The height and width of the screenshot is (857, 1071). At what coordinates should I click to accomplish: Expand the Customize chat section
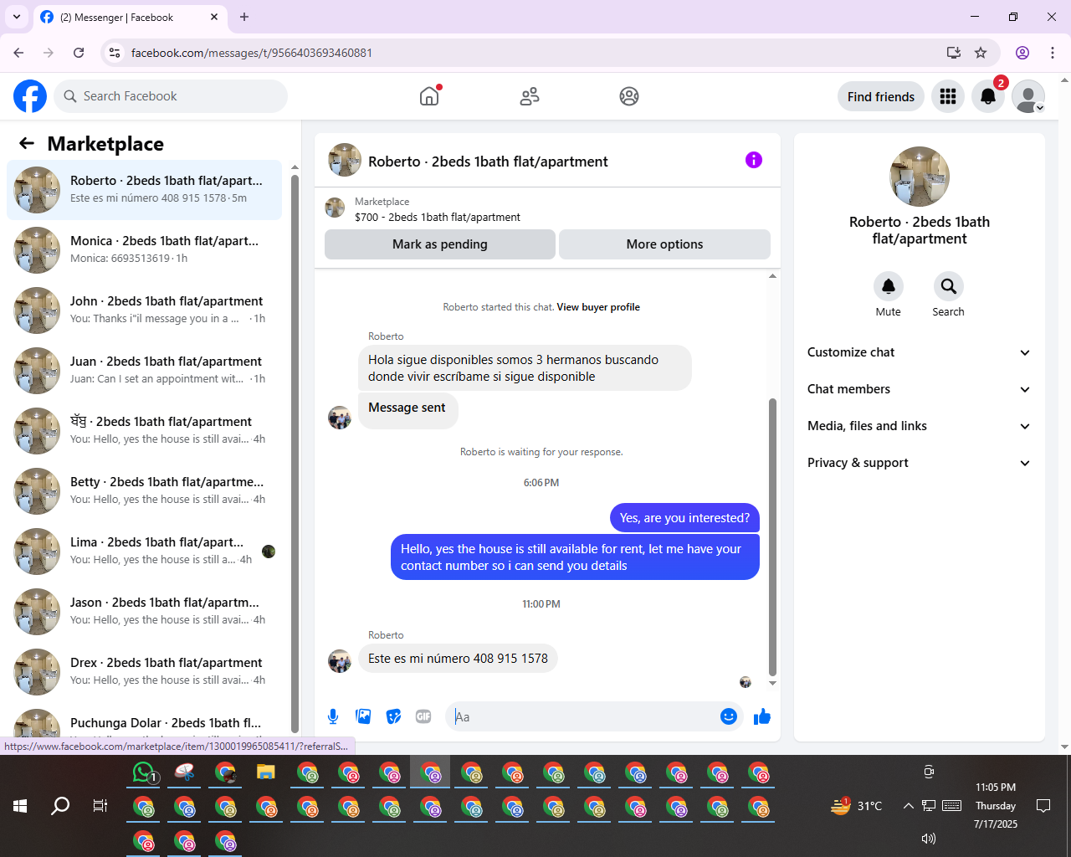click(919, 352)
